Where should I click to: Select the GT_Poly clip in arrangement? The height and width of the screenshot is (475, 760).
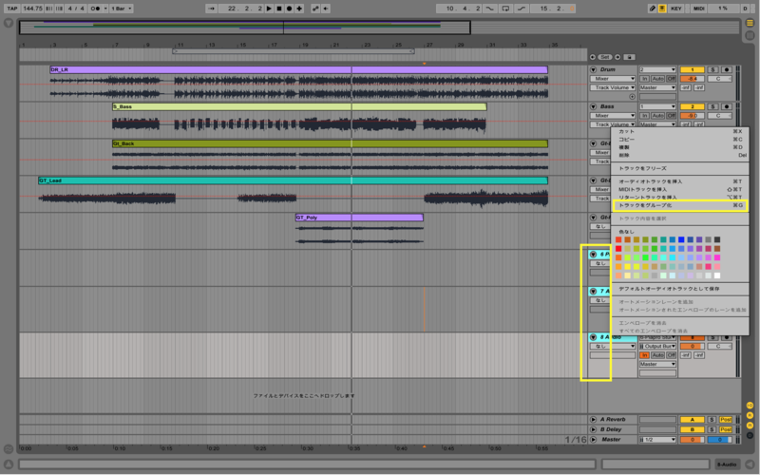[x=359, y=218]
